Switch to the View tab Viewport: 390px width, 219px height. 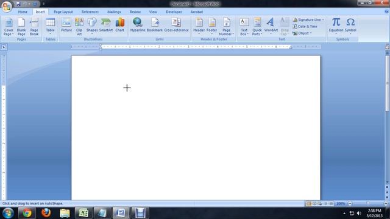pyautogui.click(x=153, y=12)
